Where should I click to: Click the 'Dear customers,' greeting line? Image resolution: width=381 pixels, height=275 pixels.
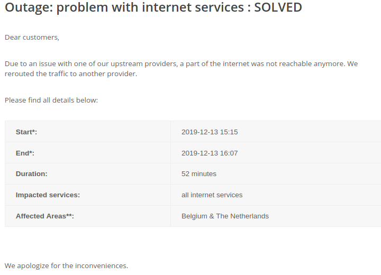[x=32, y=37]
